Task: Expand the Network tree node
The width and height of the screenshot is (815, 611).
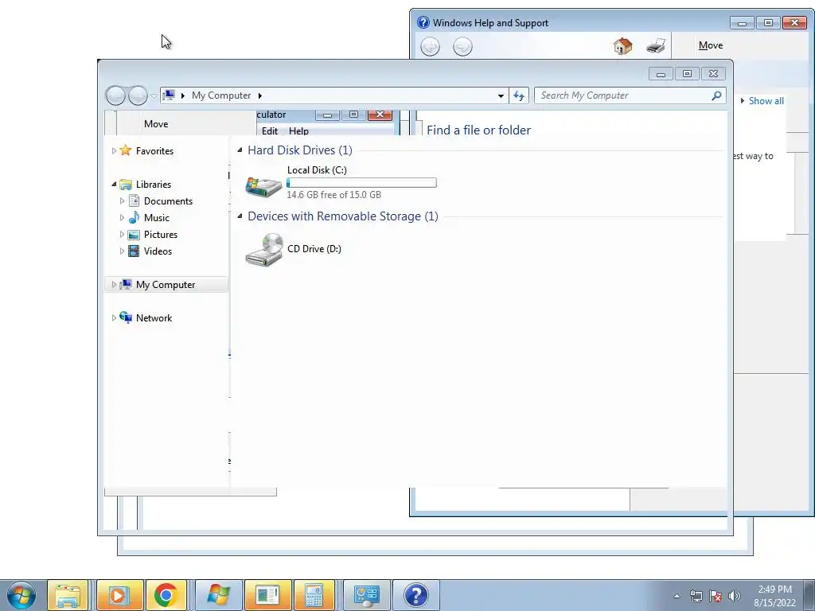Action: coord(114,317)
